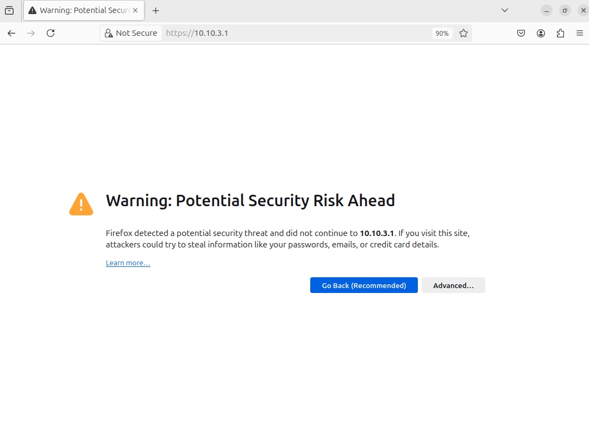The width and height of the screenshot is (589, 427).
Task: Click the Not Secure lock indicator
Action: (x=131, y=33)
